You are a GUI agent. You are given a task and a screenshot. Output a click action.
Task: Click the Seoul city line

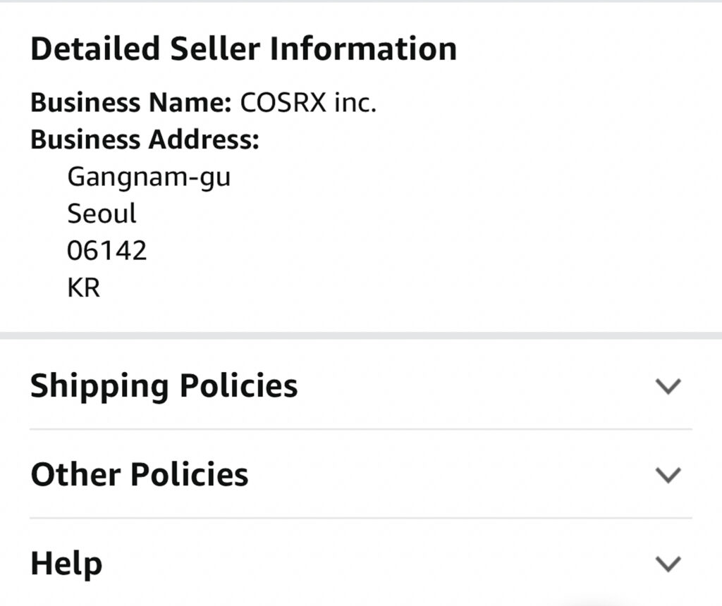pyautogui.click(x=102, y=214)
